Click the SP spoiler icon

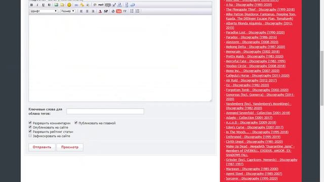106,11
